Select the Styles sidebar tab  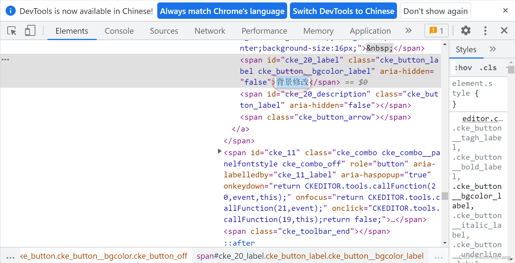pos(466,50)
